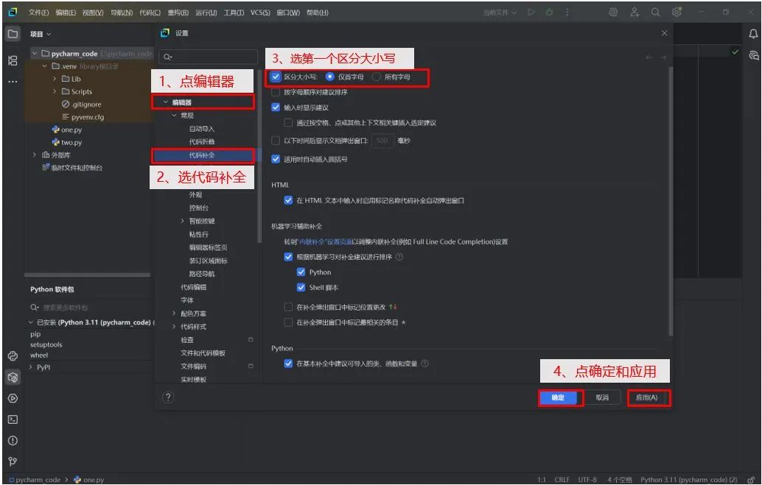
Task: Toggle the Shell 脚本 checkbox
Action: point(301,288)
